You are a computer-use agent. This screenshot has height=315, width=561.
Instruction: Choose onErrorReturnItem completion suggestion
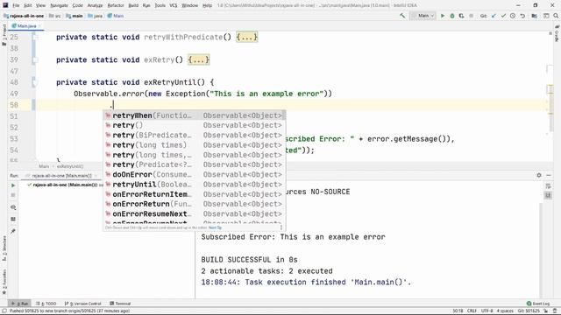pos(194,194)
